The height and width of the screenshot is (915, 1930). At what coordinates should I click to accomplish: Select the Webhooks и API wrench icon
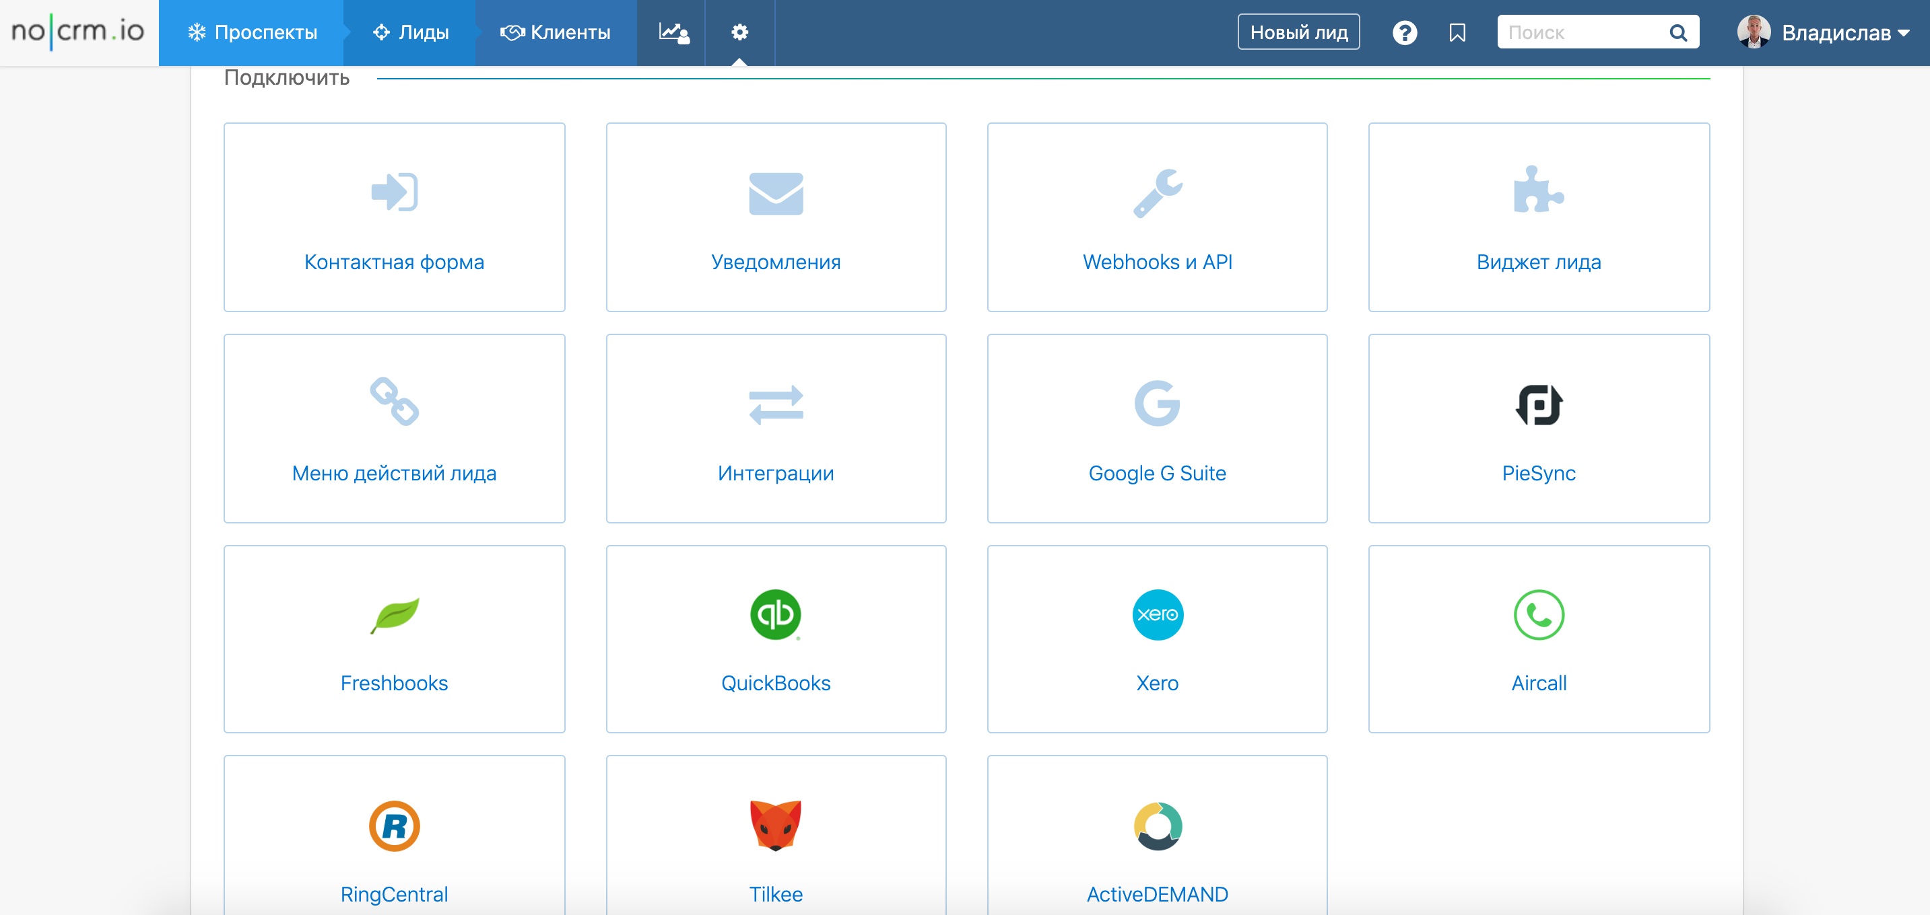1157,193
